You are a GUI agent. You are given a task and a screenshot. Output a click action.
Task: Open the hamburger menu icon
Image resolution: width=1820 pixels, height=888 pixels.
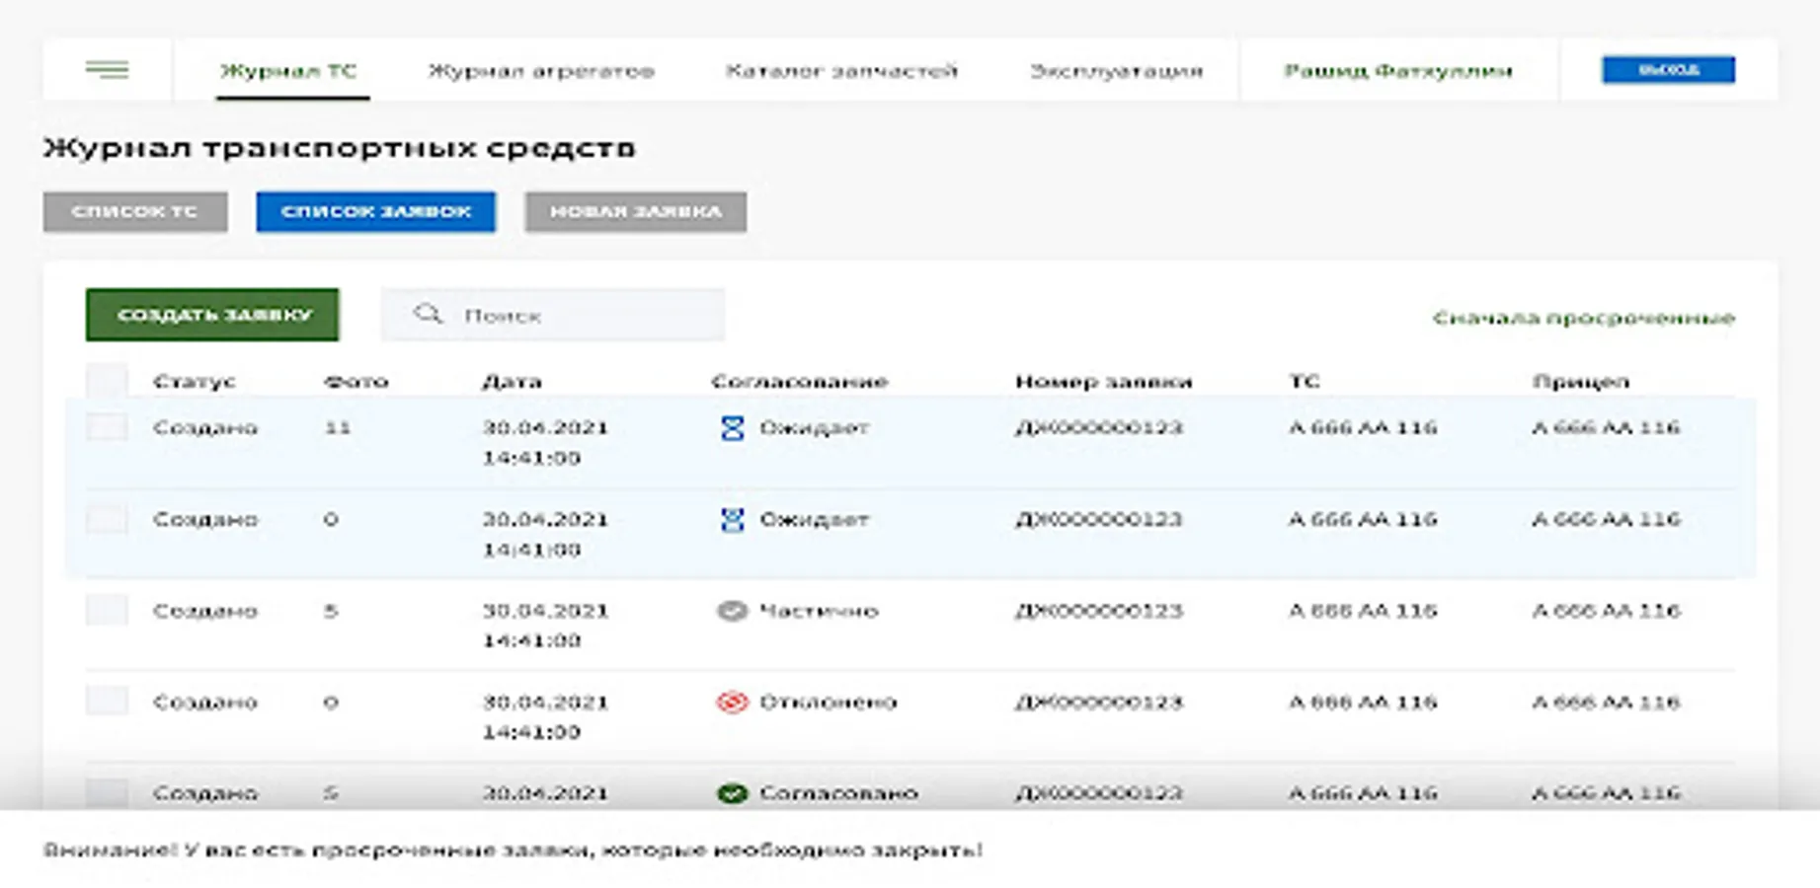(107, 69)
